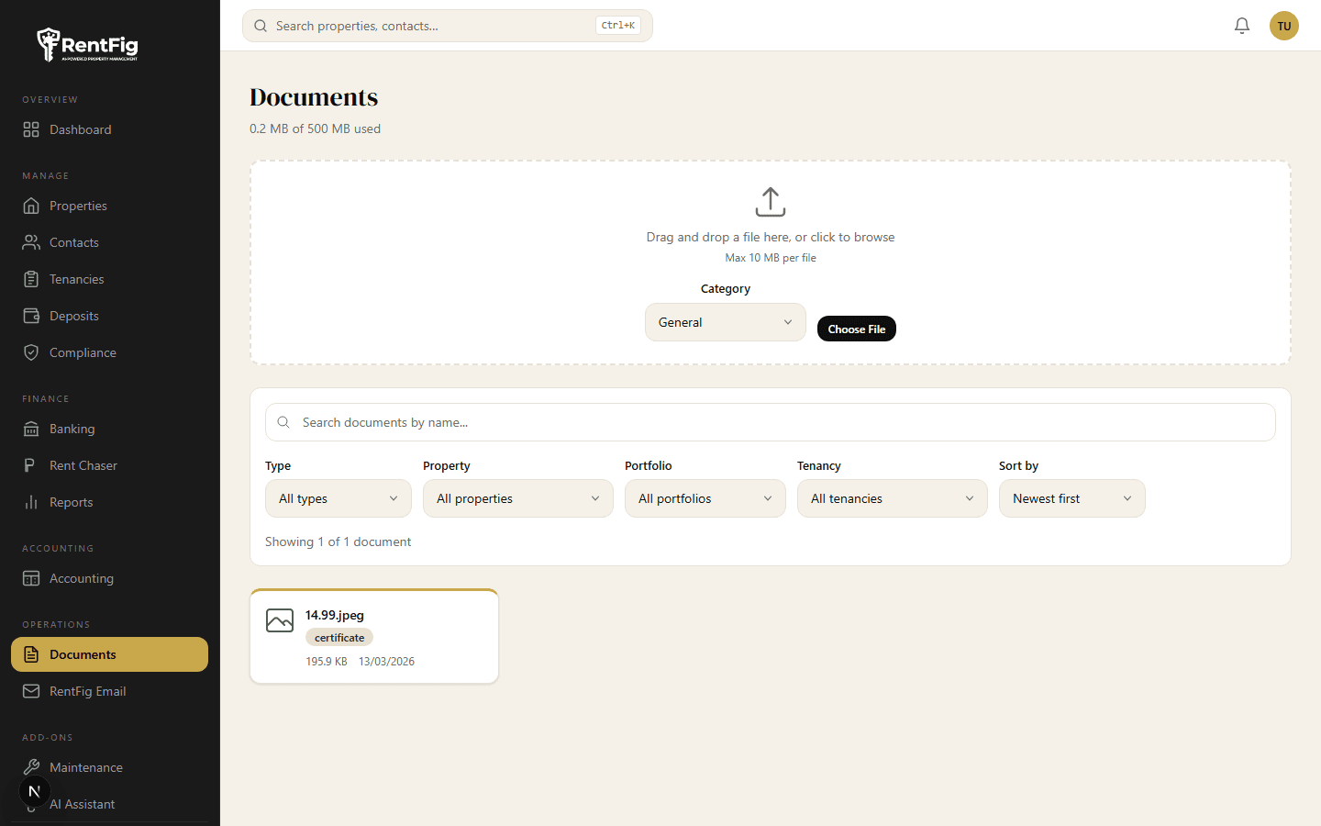This screenshot has height=826, width=1321.
Task: Open the Deposits page
Action: point(74,316)
